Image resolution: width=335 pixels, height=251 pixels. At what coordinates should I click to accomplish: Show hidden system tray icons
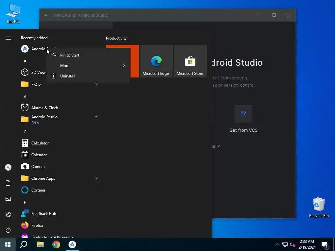coord(277,244)
